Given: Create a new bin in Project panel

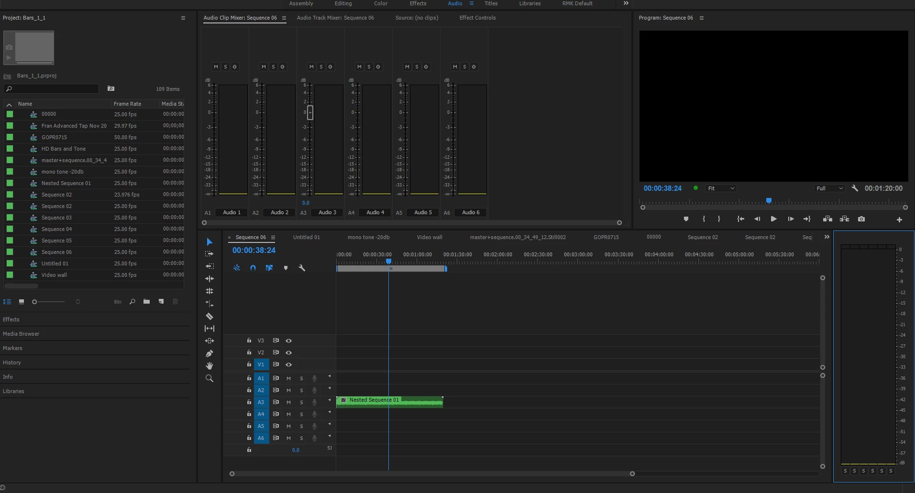Looking at the screenshot, I should coord(146,301).
